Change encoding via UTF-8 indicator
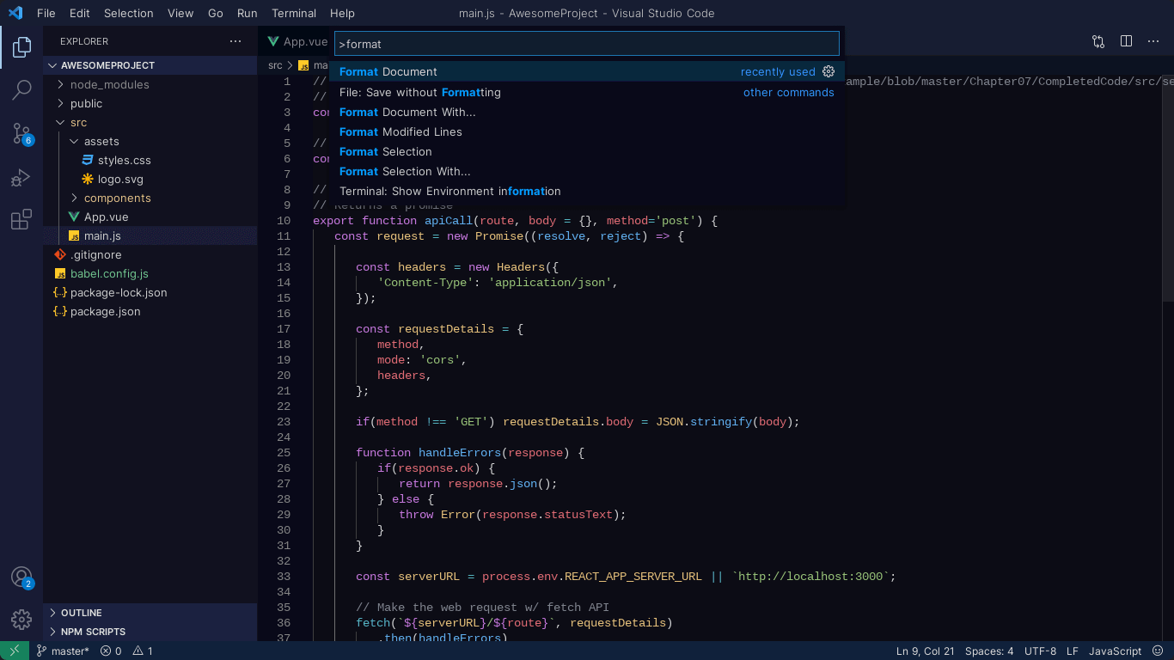This screenshot has width=1174, height=660. [x=1040, y=651]
